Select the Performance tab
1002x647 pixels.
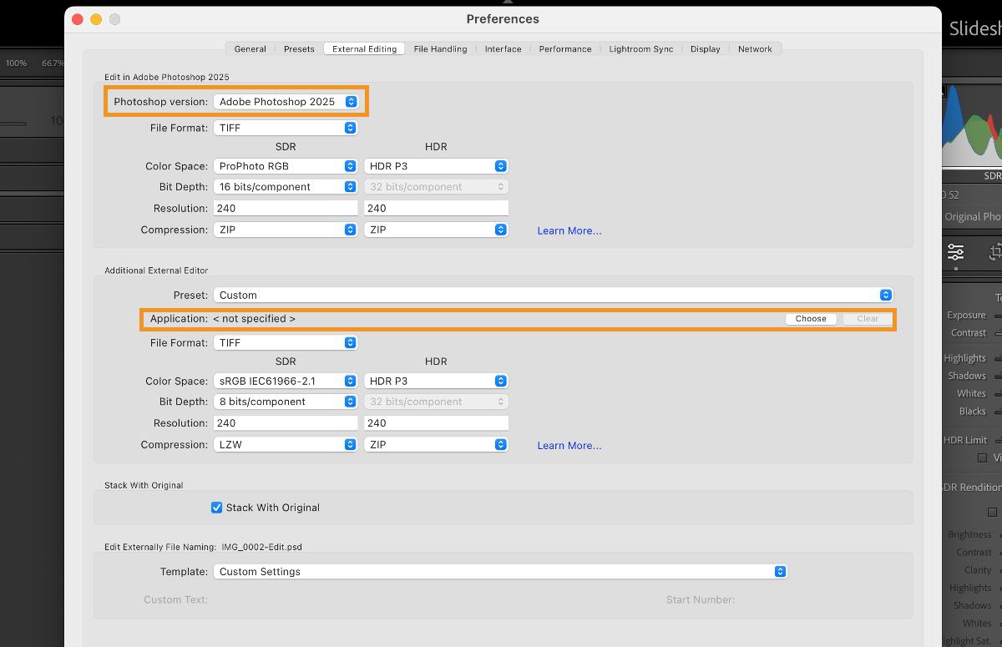coord(564,48)
